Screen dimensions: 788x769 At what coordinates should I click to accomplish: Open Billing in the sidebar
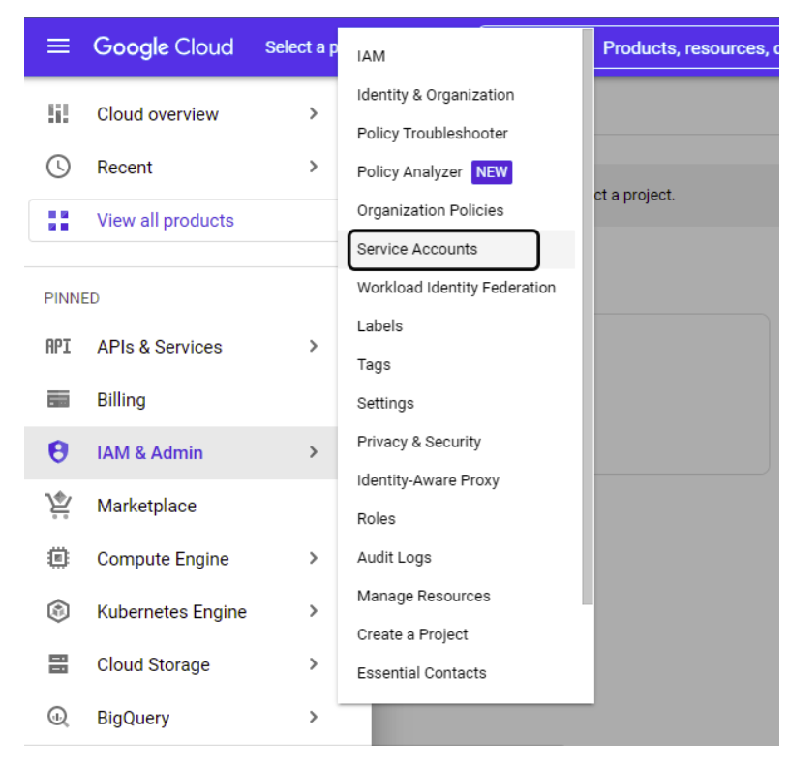click(x=121, y=399)
